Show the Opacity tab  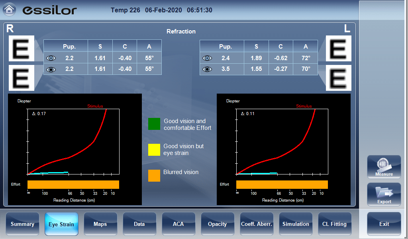218,224
